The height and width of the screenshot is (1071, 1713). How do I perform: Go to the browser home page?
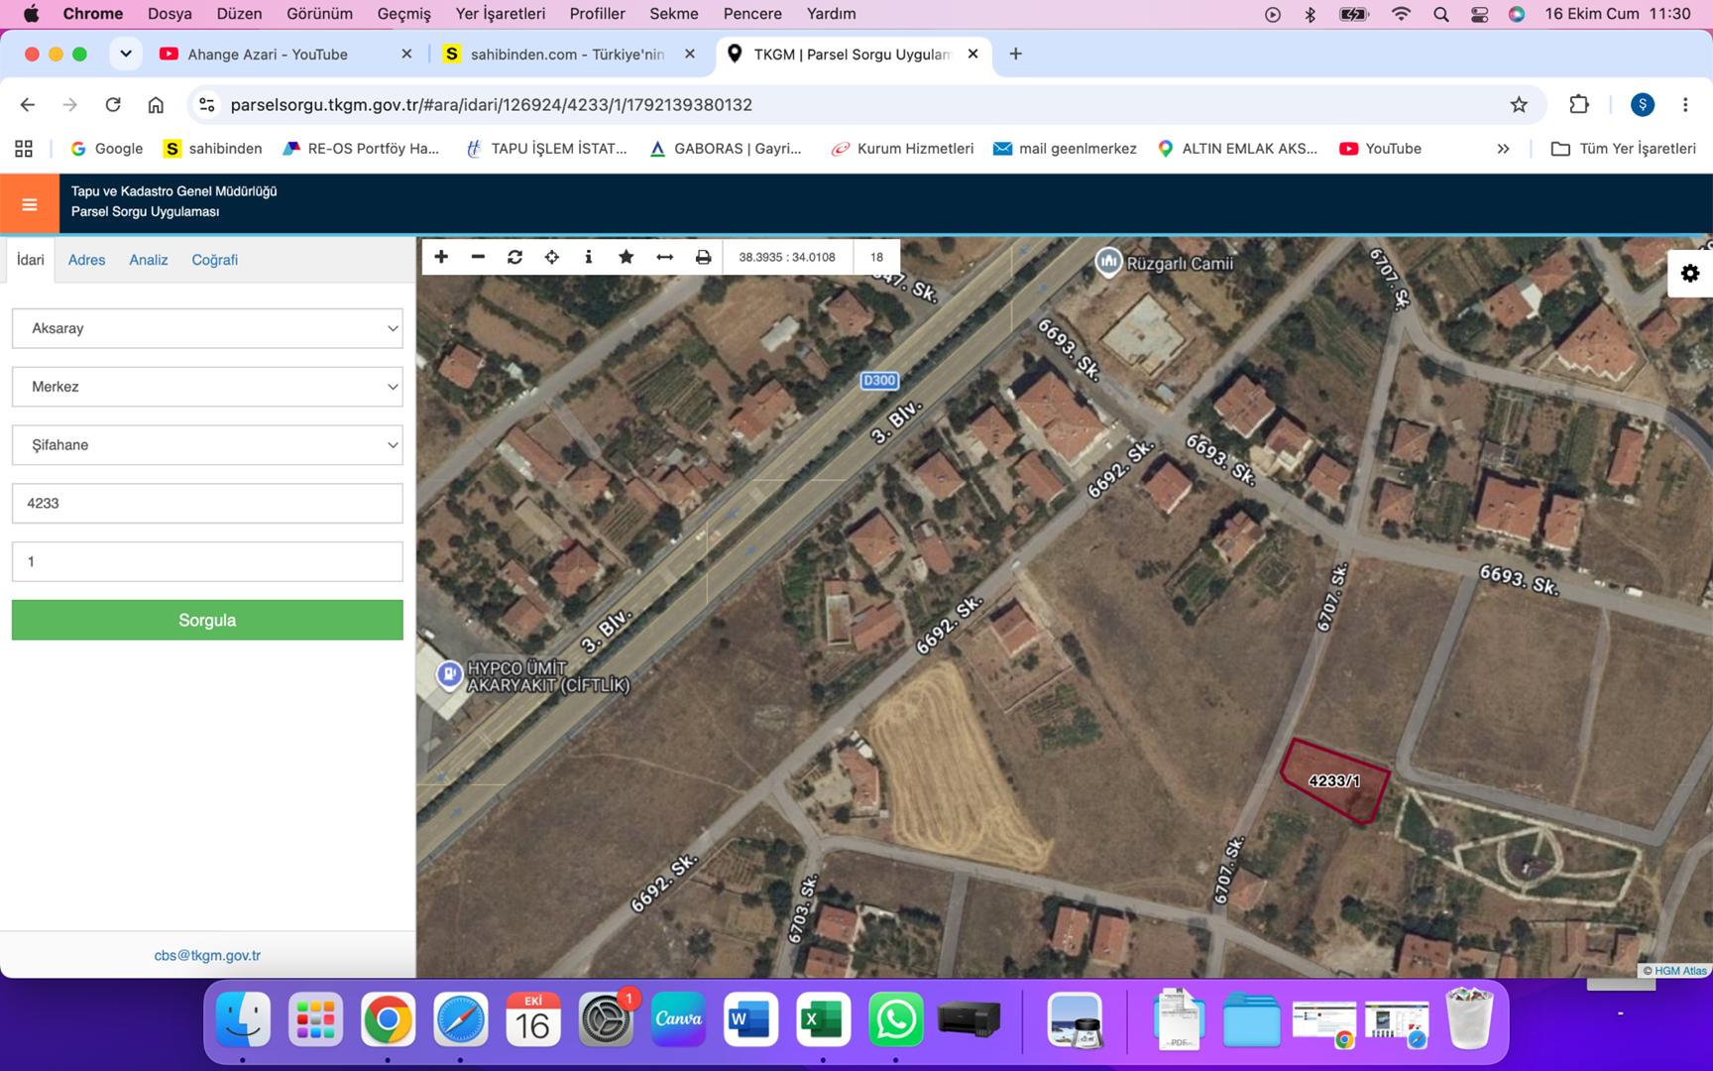pos(156,104)
